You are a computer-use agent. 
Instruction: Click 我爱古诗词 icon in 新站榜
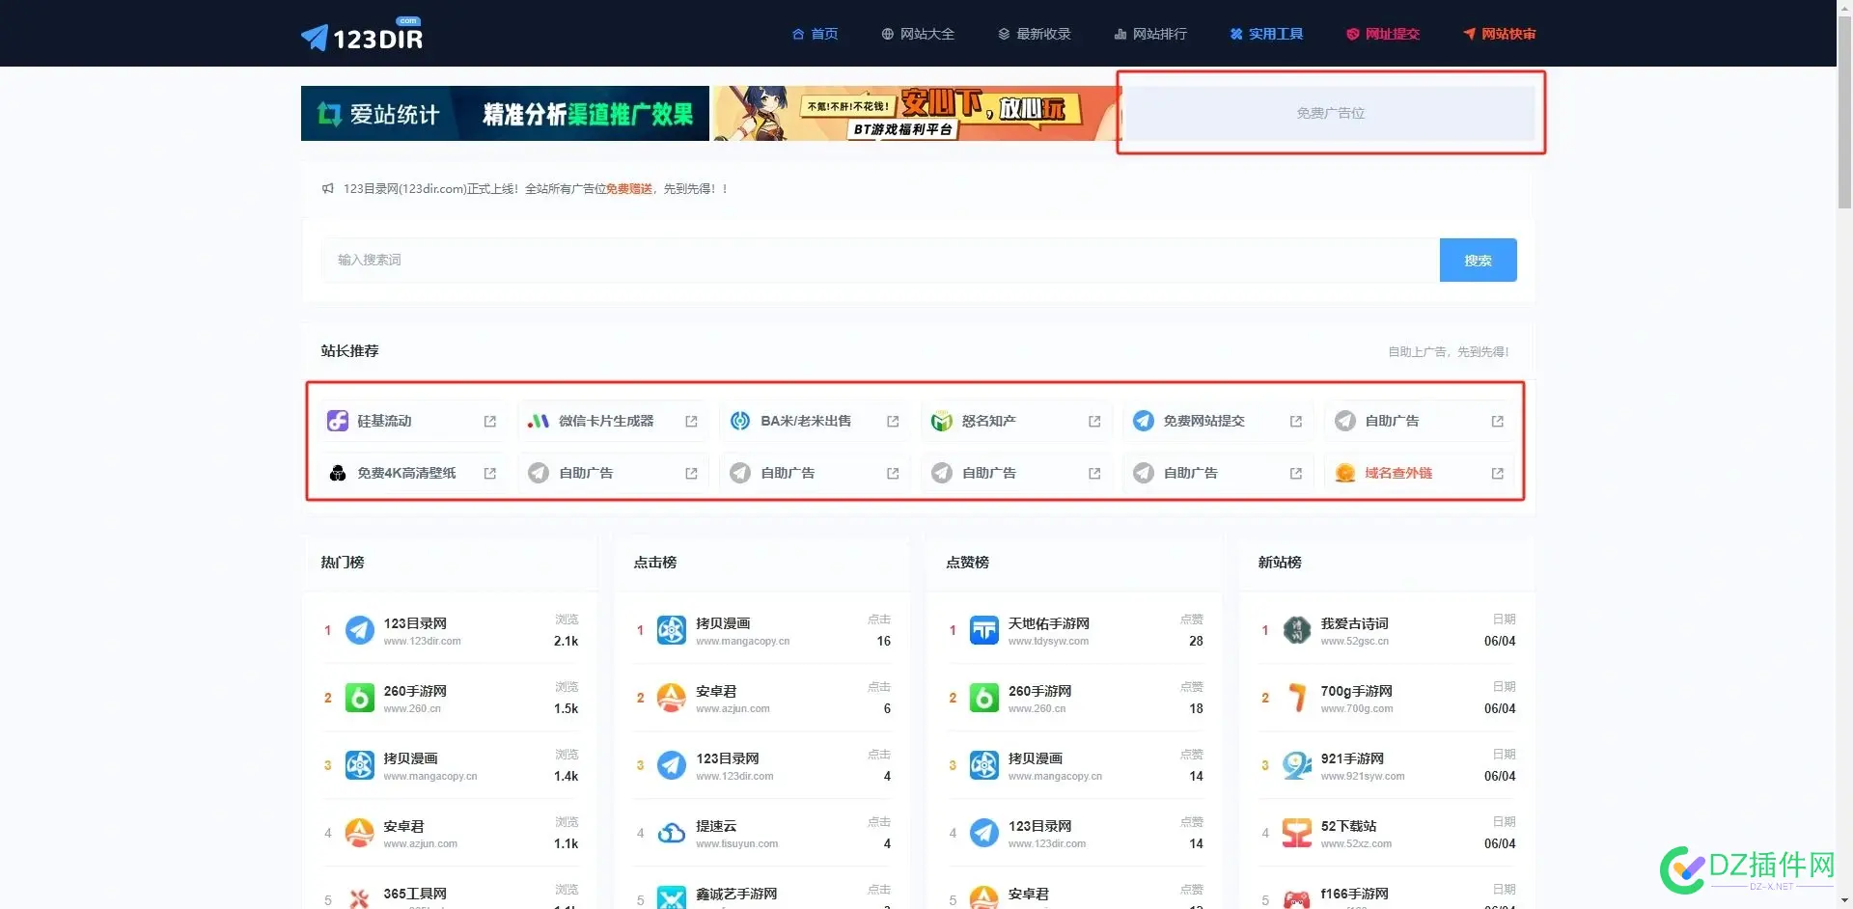(1296, 630)
